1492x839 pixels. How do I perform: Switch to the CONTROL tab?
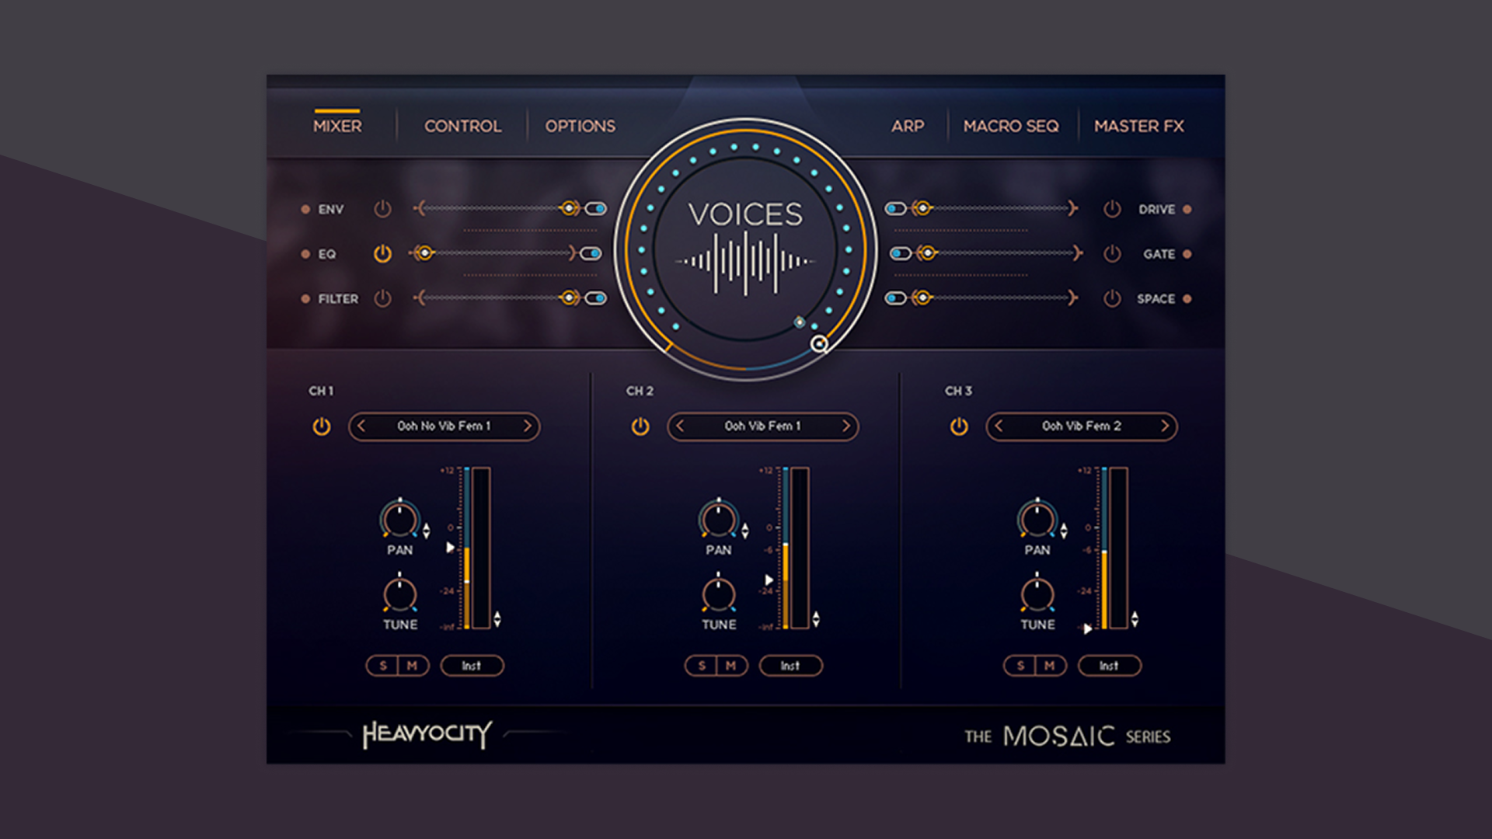[462, 126]
